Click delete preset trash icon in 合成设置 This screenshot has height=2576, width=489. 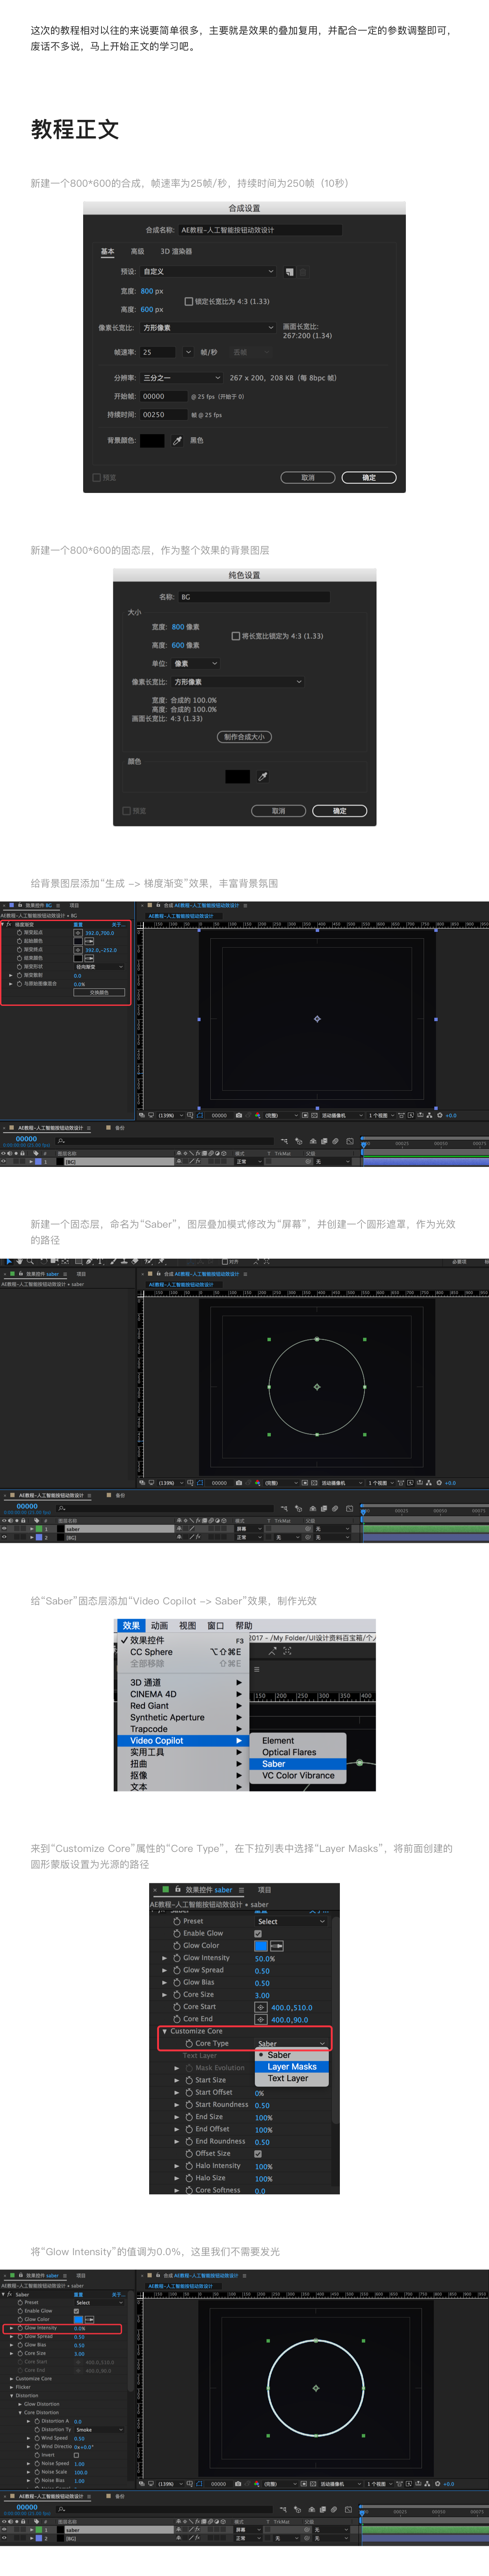[x=303, y=272]
